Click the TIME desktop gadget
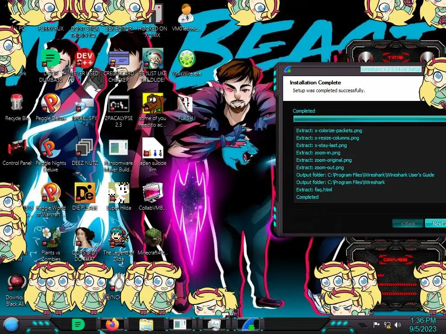This screenshot has height=334, width=446. coord(395,57)
